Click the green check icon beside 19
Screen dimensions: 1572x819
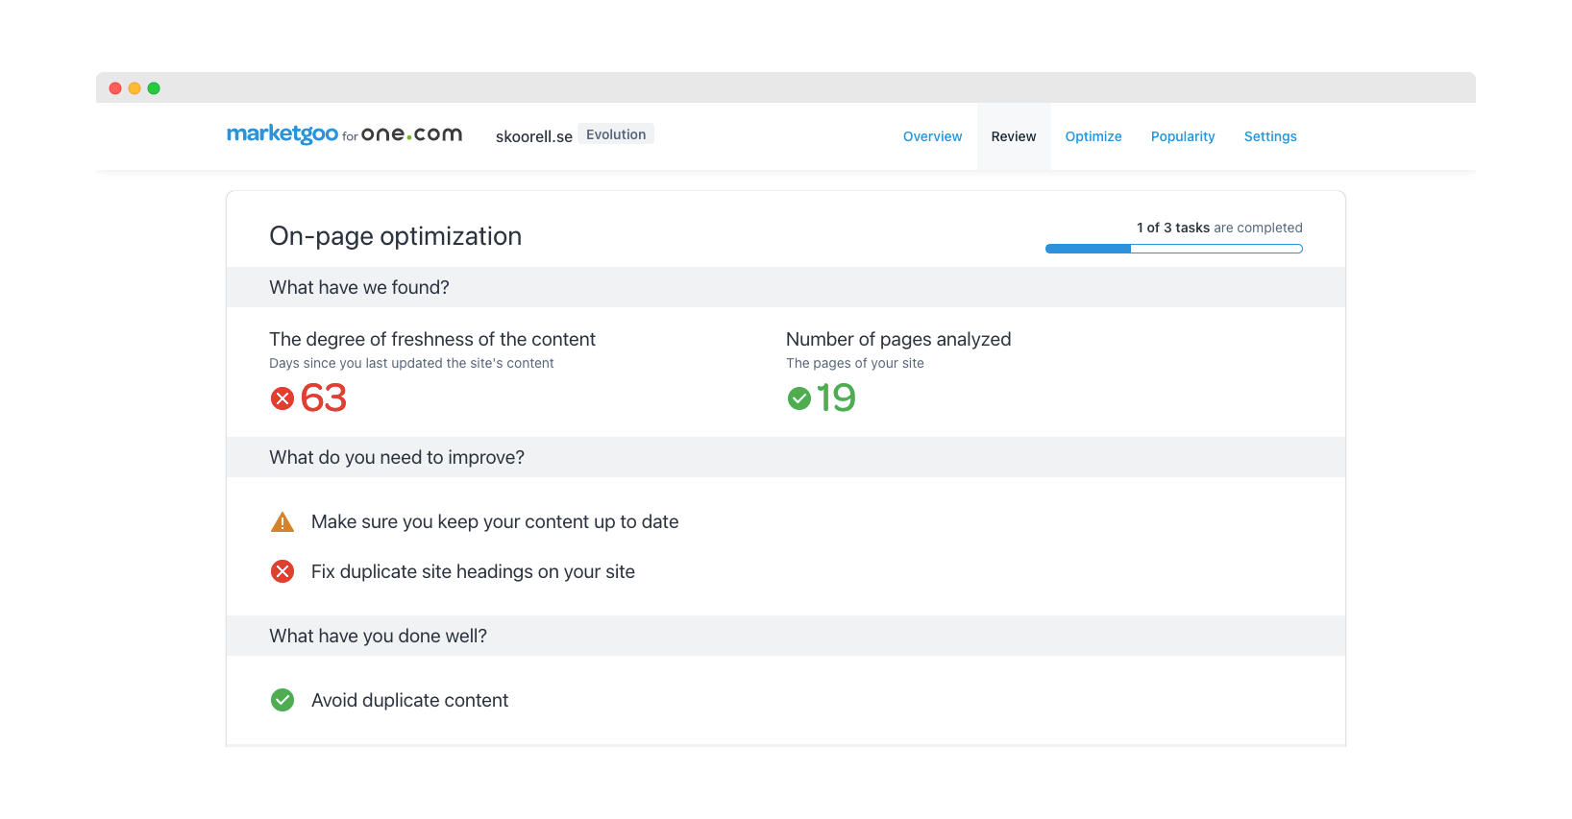(799, 398)
